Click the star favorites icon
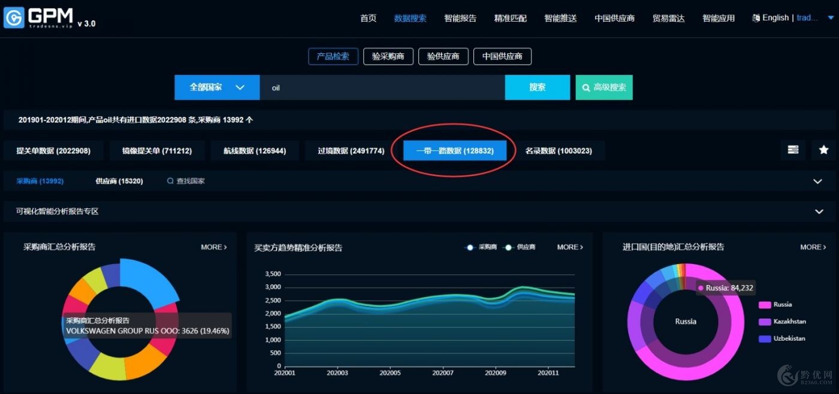 click(823, 150)
